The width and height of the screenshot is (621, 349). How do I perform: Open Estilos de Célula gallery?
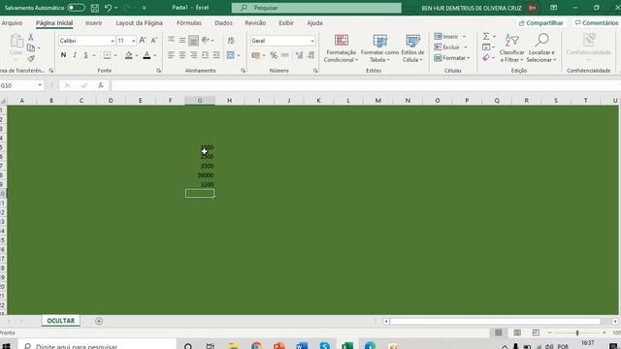tap(412, 48)
